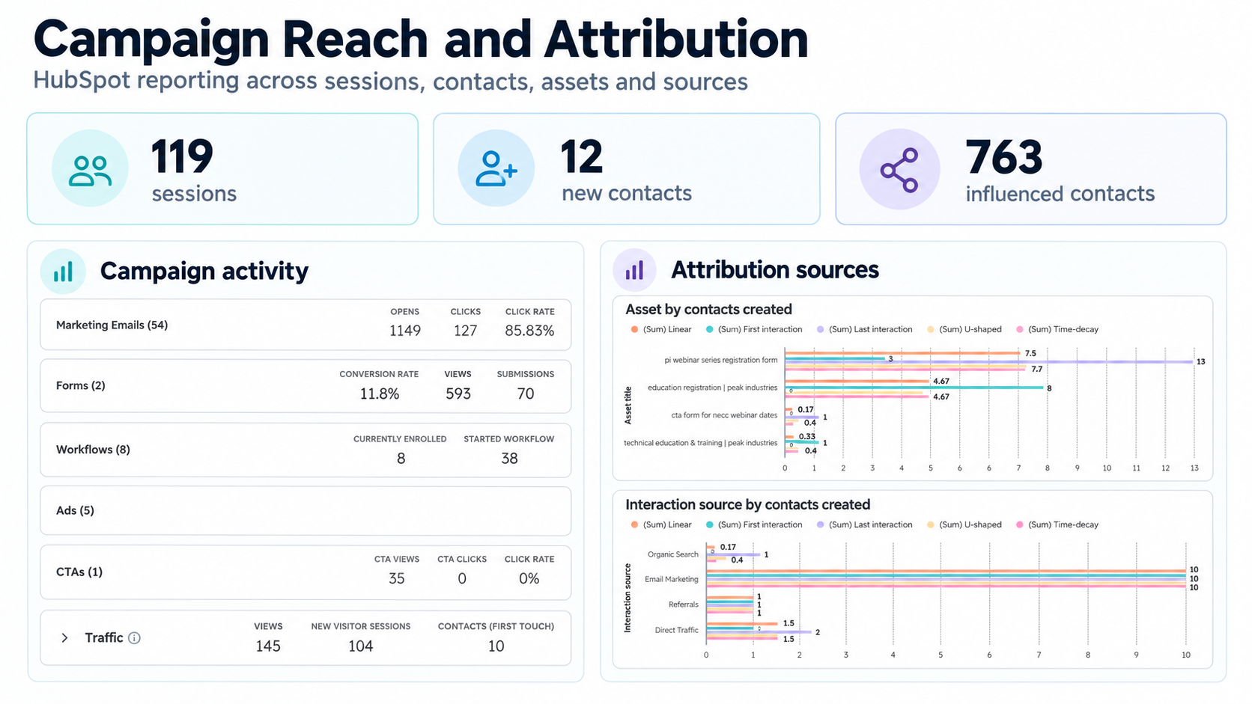
Task: Click the Attribution sources bar chart icon
Action: pyautogui.click(x=634, y=270)
